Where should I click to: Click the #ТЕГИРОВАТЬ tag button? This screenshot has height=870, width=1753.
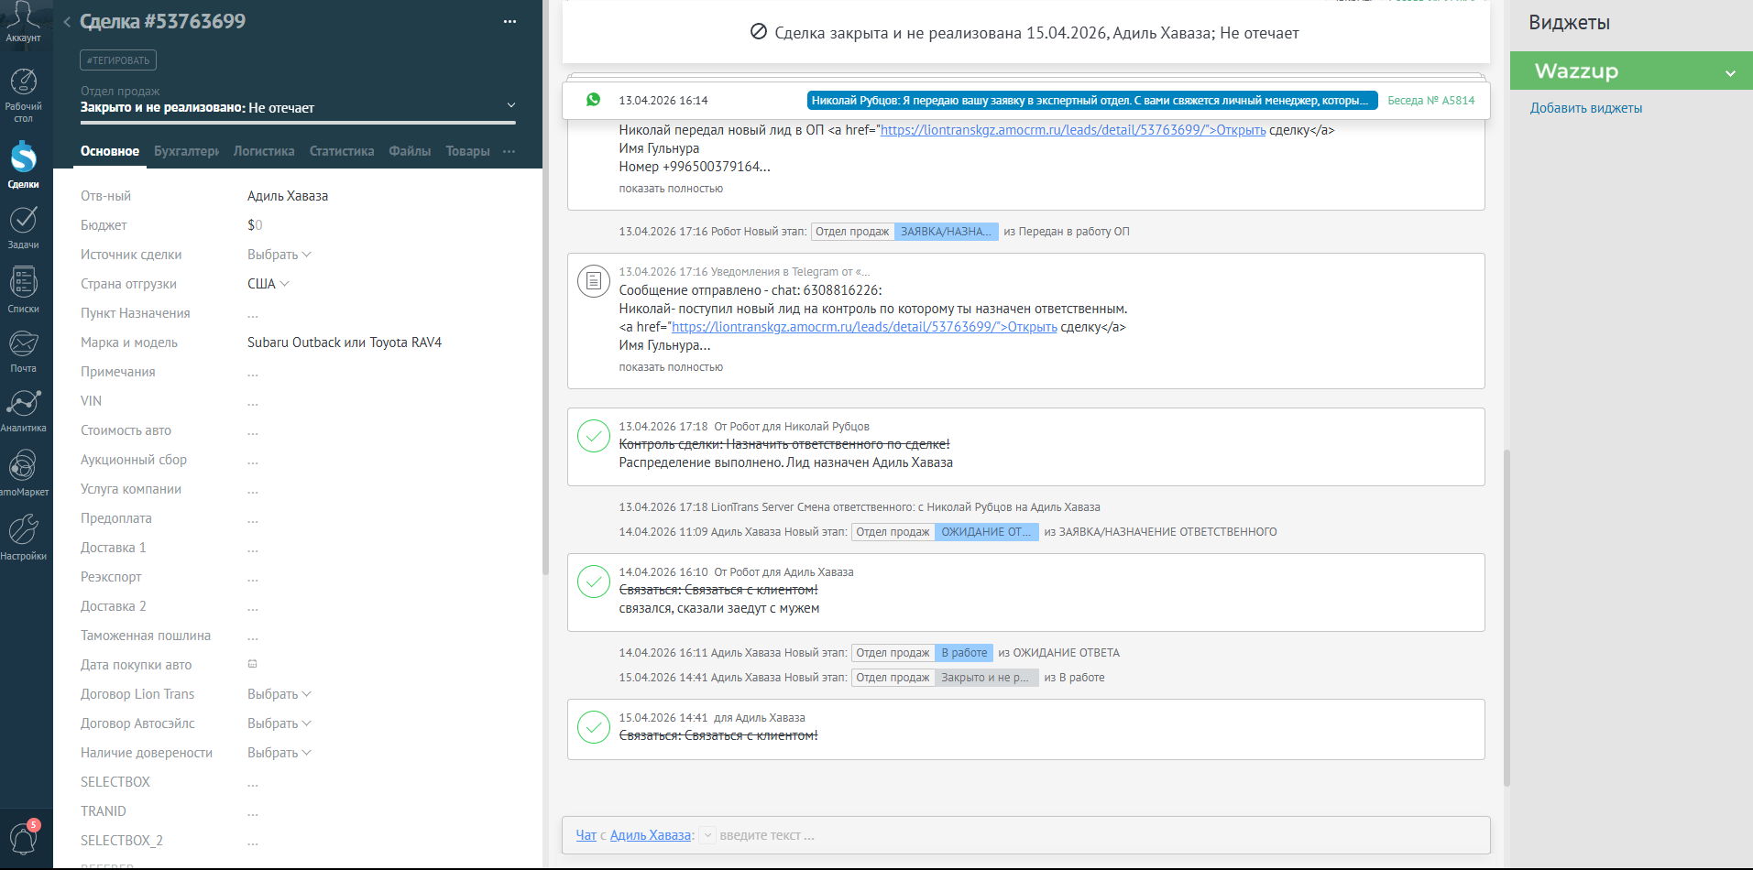pyautogui.click(x=118, y=60)
